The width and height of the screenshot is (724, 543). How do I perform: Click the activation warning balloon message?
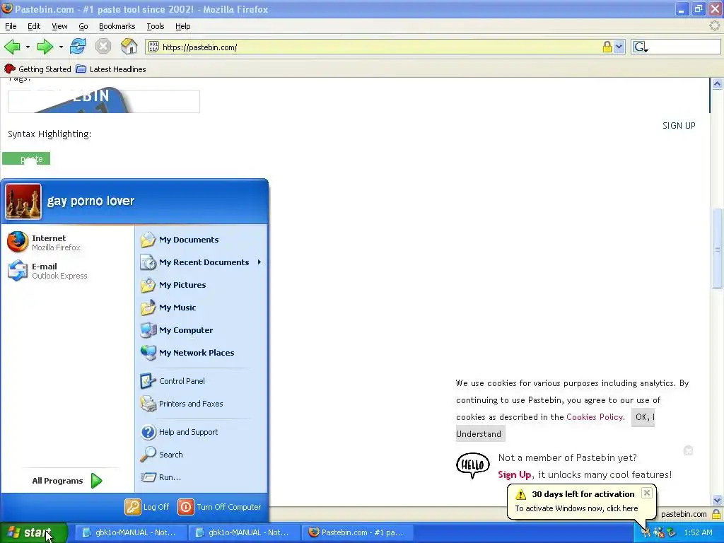576,508
